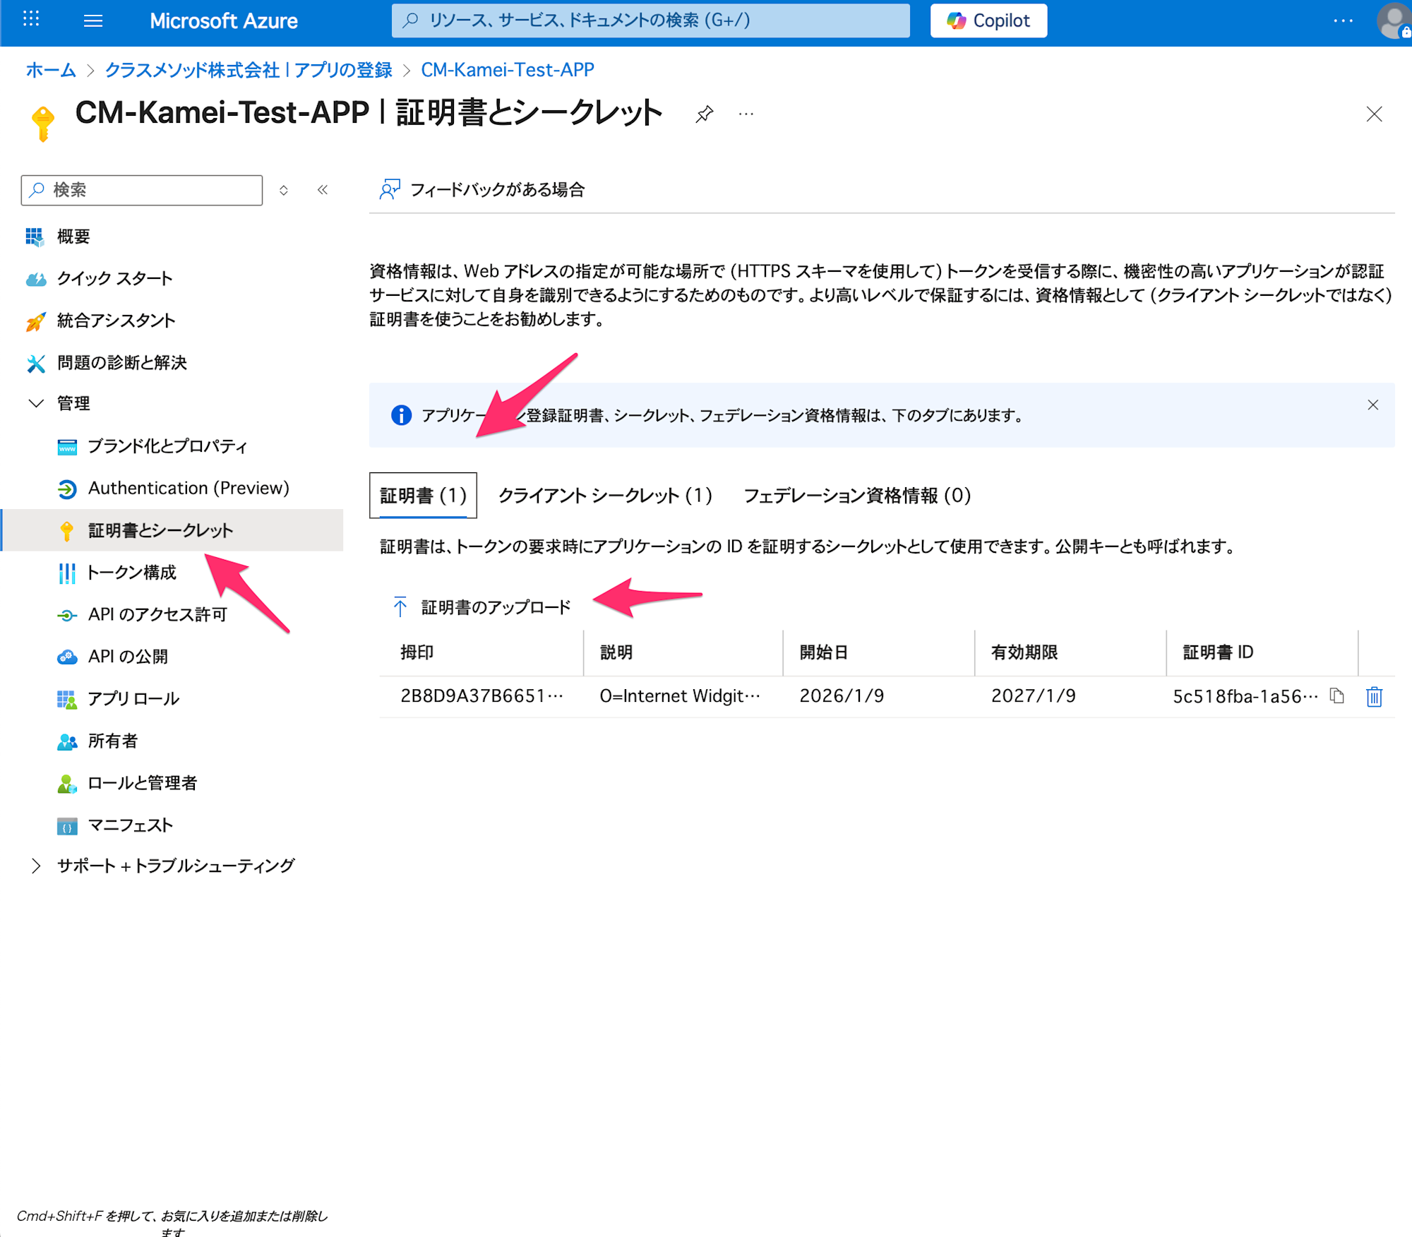Viewport: 1412px width, 1237px height.
Task: Open the title ellipsis more options
Action: pyautogui.click(x=746, y=114)
